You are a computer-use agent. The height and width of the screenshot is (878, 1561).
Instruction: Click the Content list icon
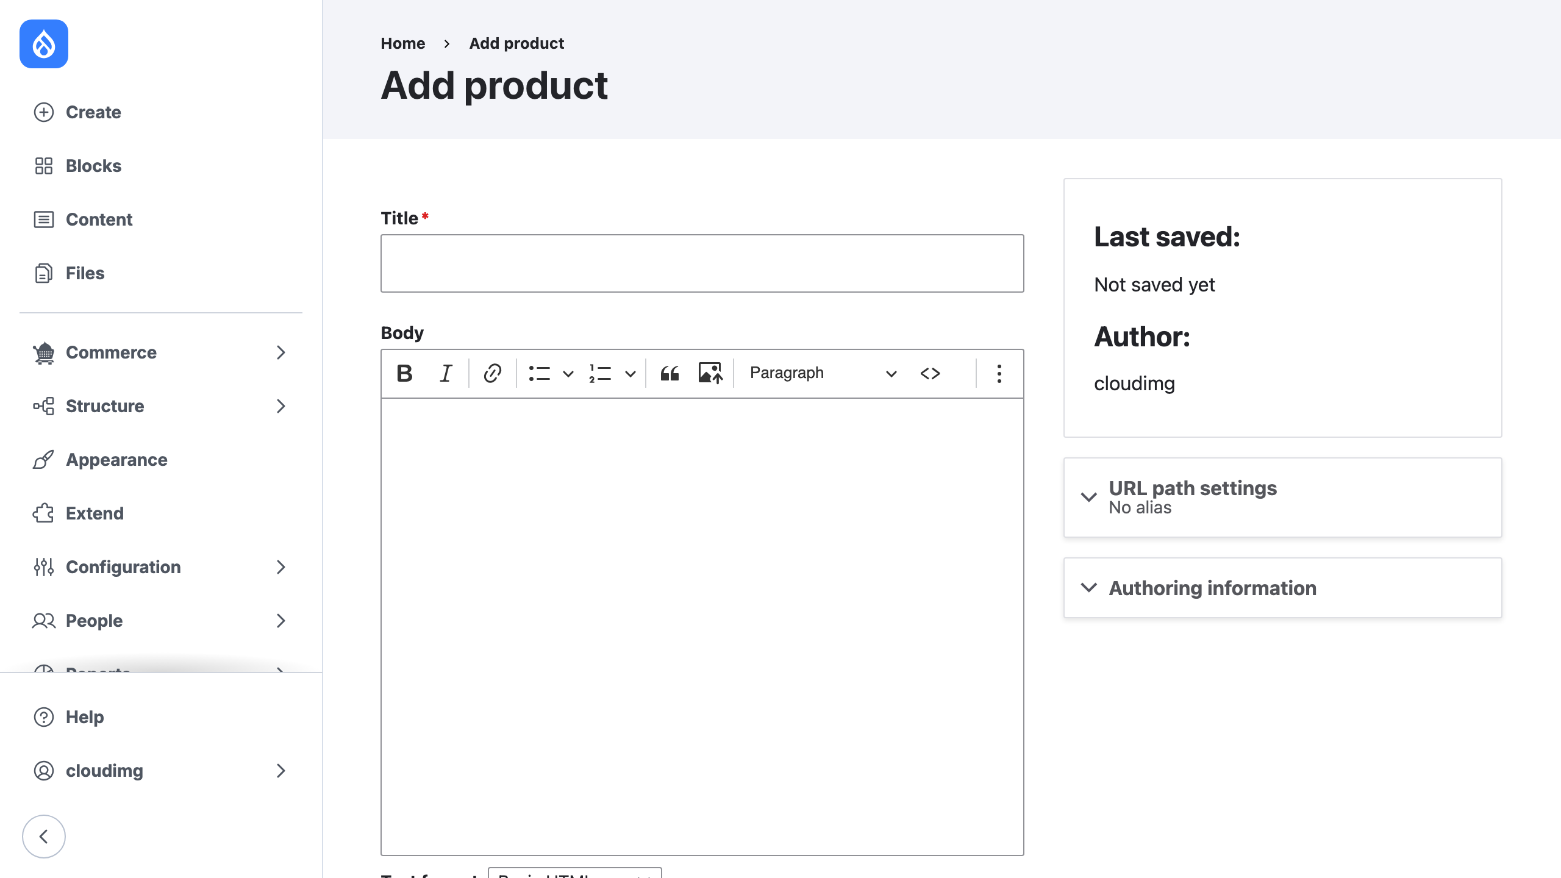(43, 220)
